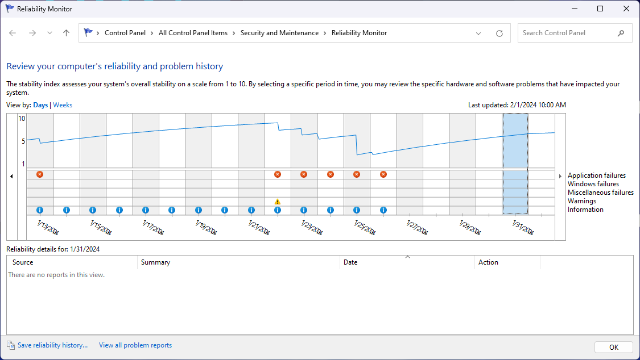The width and height of the screenshot is (640, 360).
Task: Switch the chart view to Days
Action: (x=40, y=105)
